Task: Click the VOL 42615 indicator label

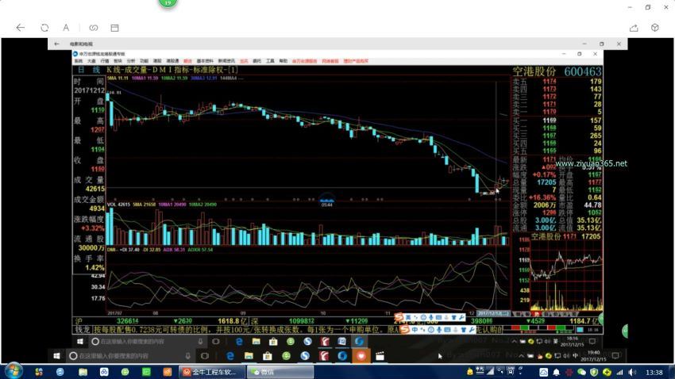Action: tap(118, 205)
